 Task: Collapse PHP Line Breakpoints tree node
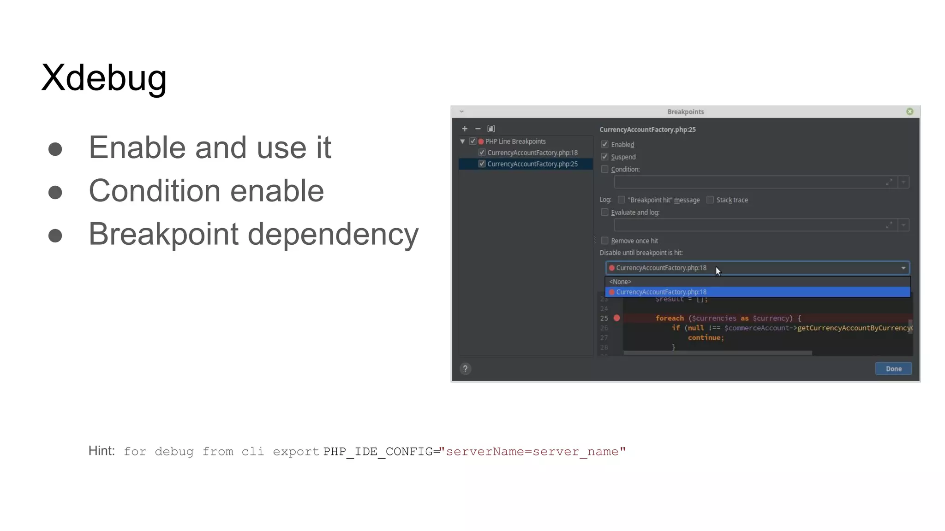pos(462,141)
